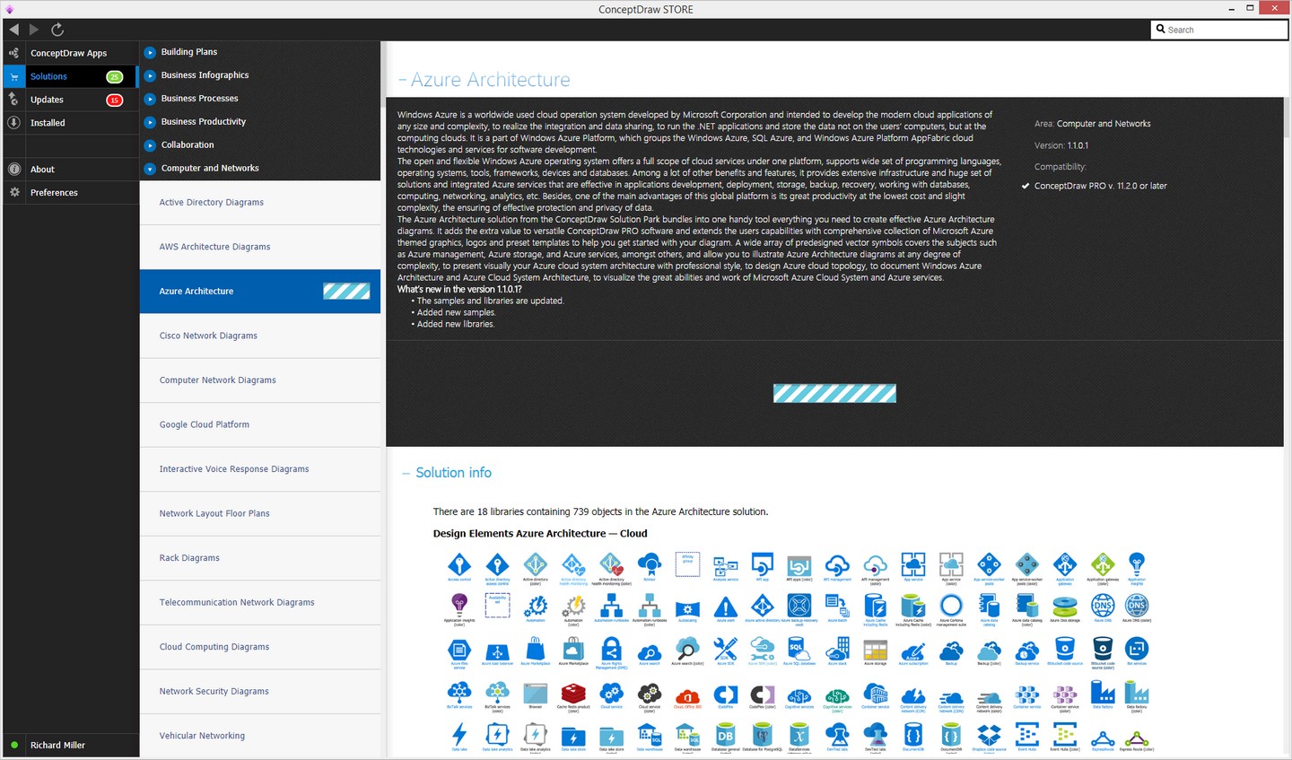Select the purple Application insights (color) bulb
1292x760 pixels.
[x=459, y=606]
